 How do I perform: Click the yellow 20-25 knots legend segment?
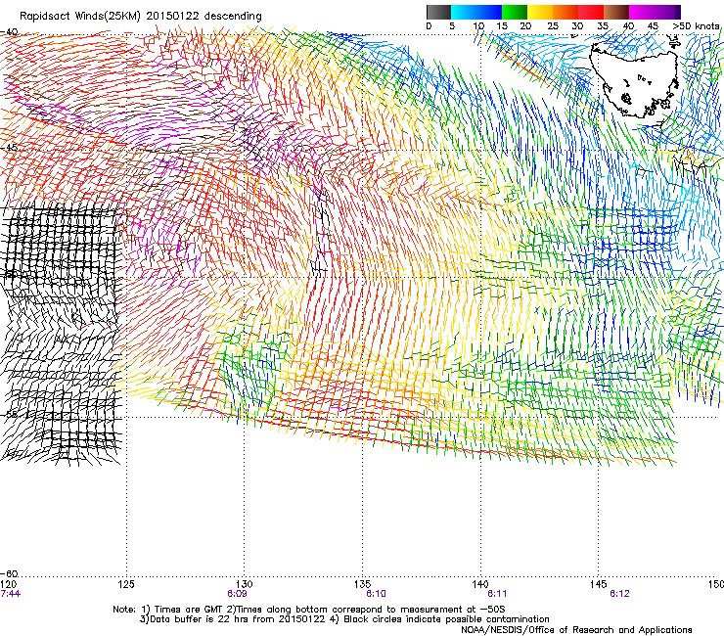[540, 12]
